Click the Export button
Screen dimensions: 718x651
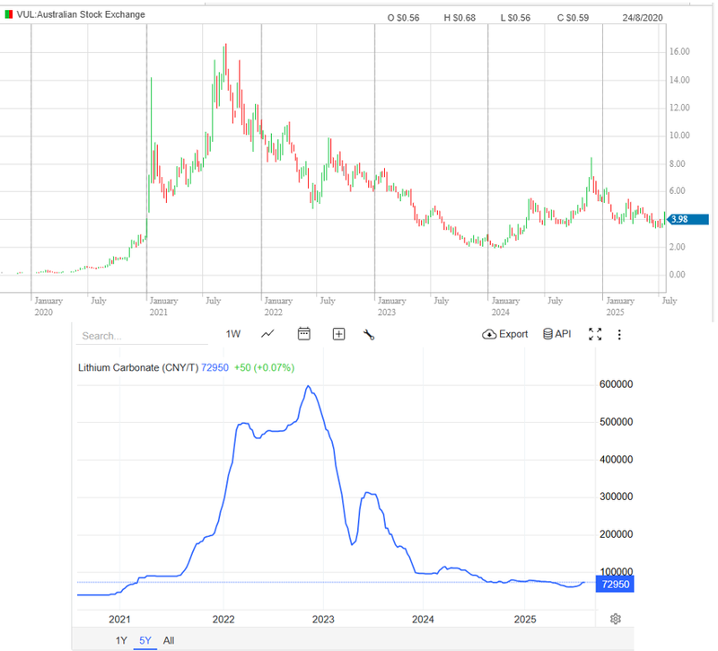click(505, 334)
